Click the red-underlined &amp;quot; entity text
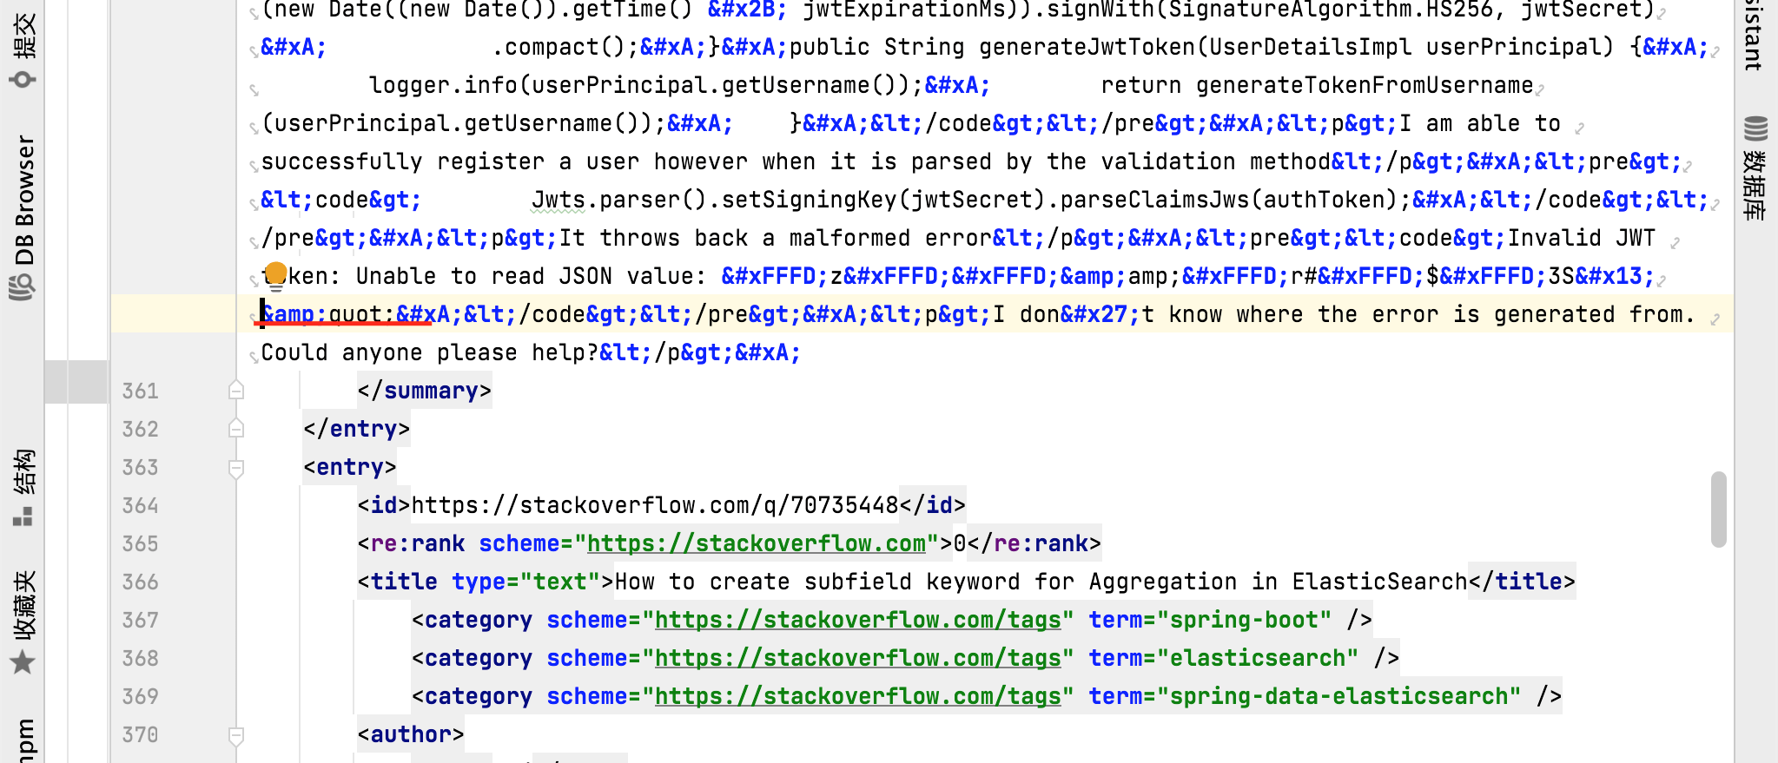The image size is (1778, 763). click(328, 314)
